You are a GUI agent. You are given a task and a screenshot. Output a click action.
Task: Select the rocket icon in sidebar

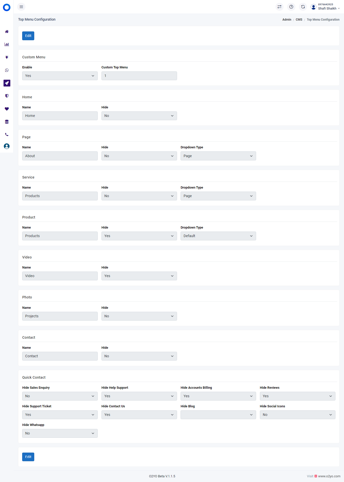pyautogui.click(x=7, y=83)
